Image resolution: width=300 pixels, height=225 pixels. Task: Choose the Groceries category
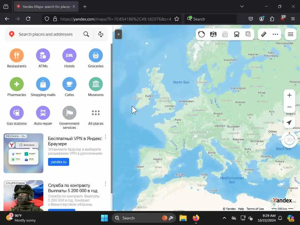tap(96, 58)
